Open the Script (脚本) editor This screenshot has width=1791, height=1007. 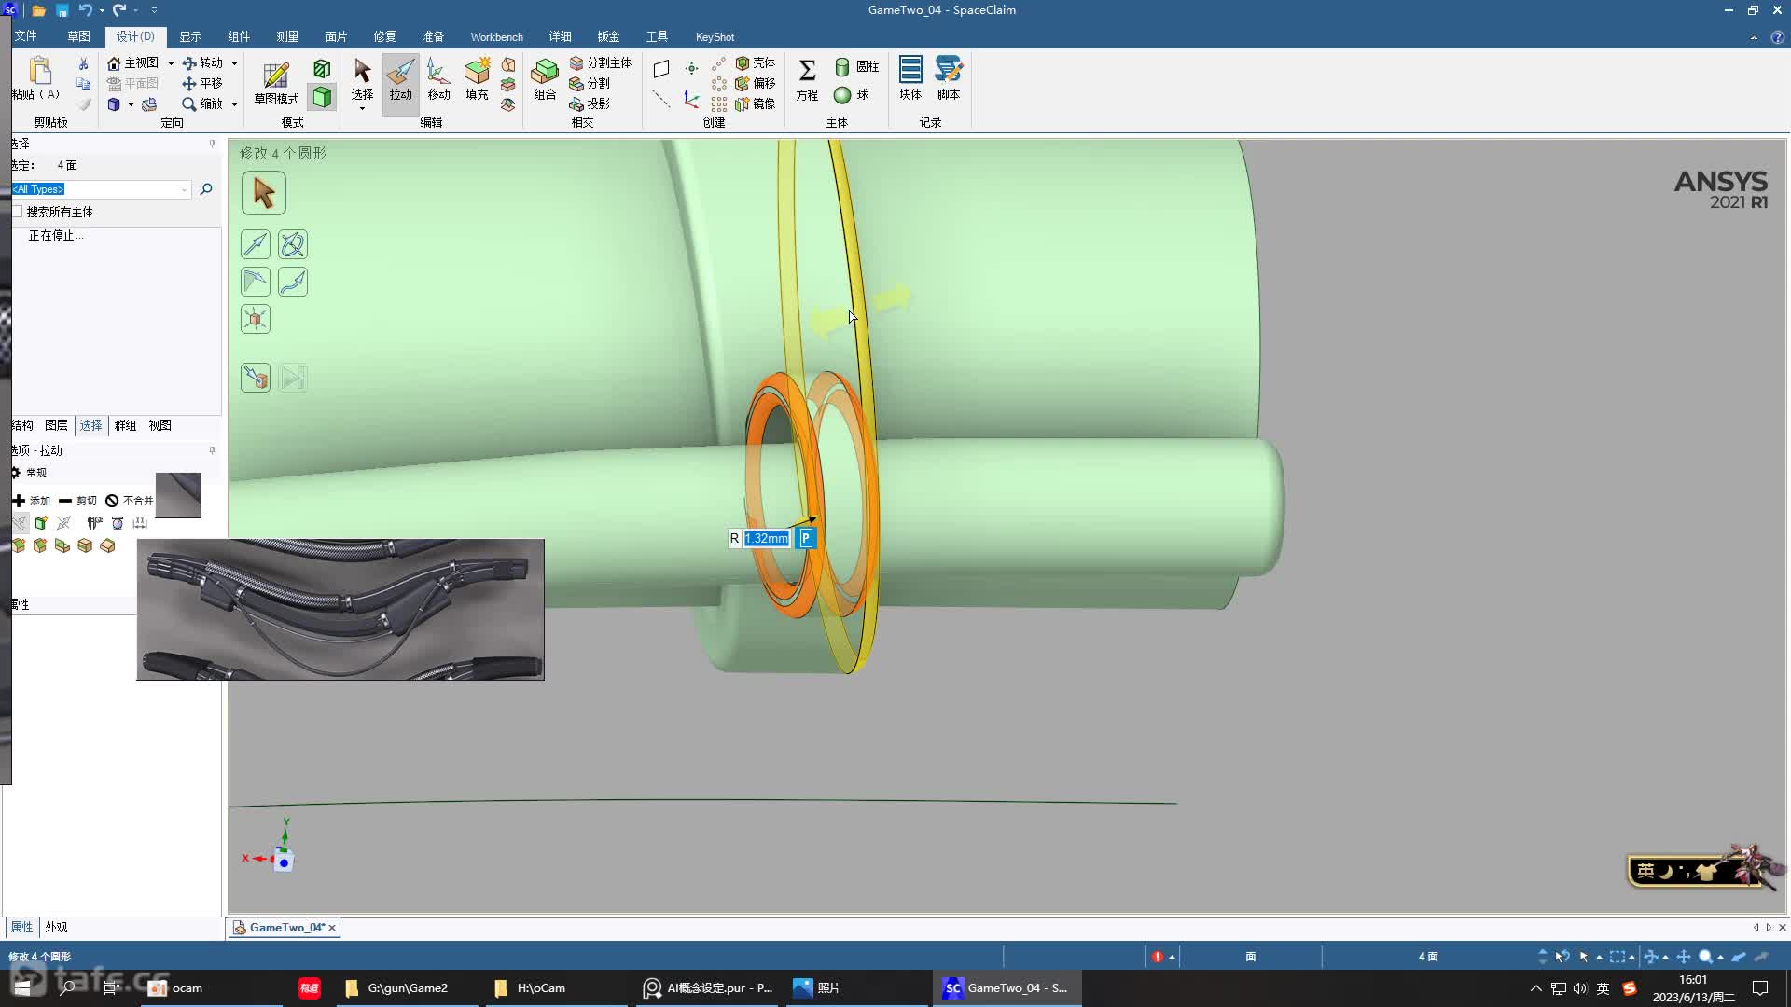pos(949,80)
